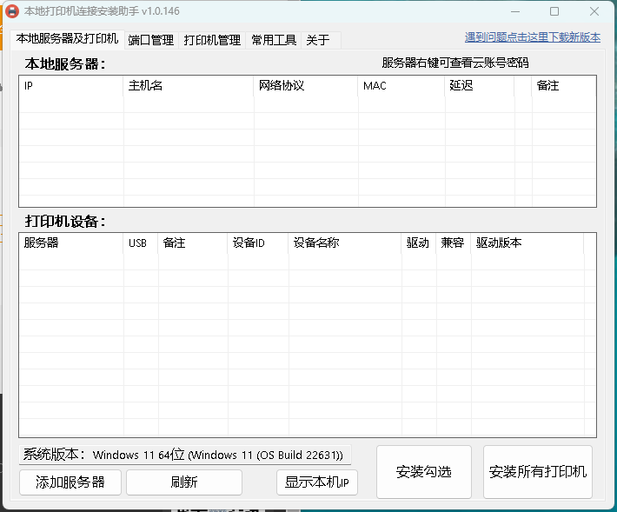Screen dimensions: 617x512
Task: Click the MAC column header
Action: 401,86
